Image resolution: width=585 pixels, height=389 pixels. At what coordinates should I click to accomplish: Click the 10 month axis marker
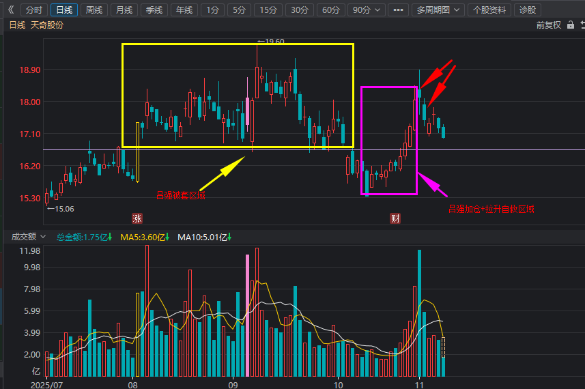coord(338,384)
